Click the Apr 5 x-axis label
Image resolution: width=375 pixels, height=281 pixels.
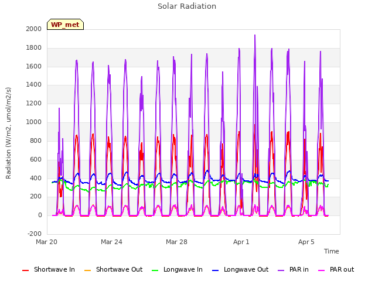306,242
